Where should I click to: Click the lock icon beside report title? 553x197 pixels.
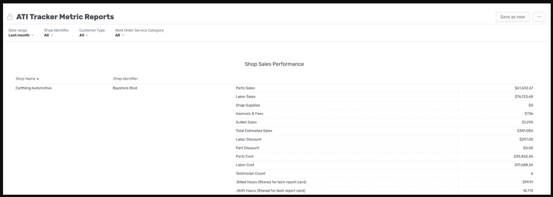(10, 17)
